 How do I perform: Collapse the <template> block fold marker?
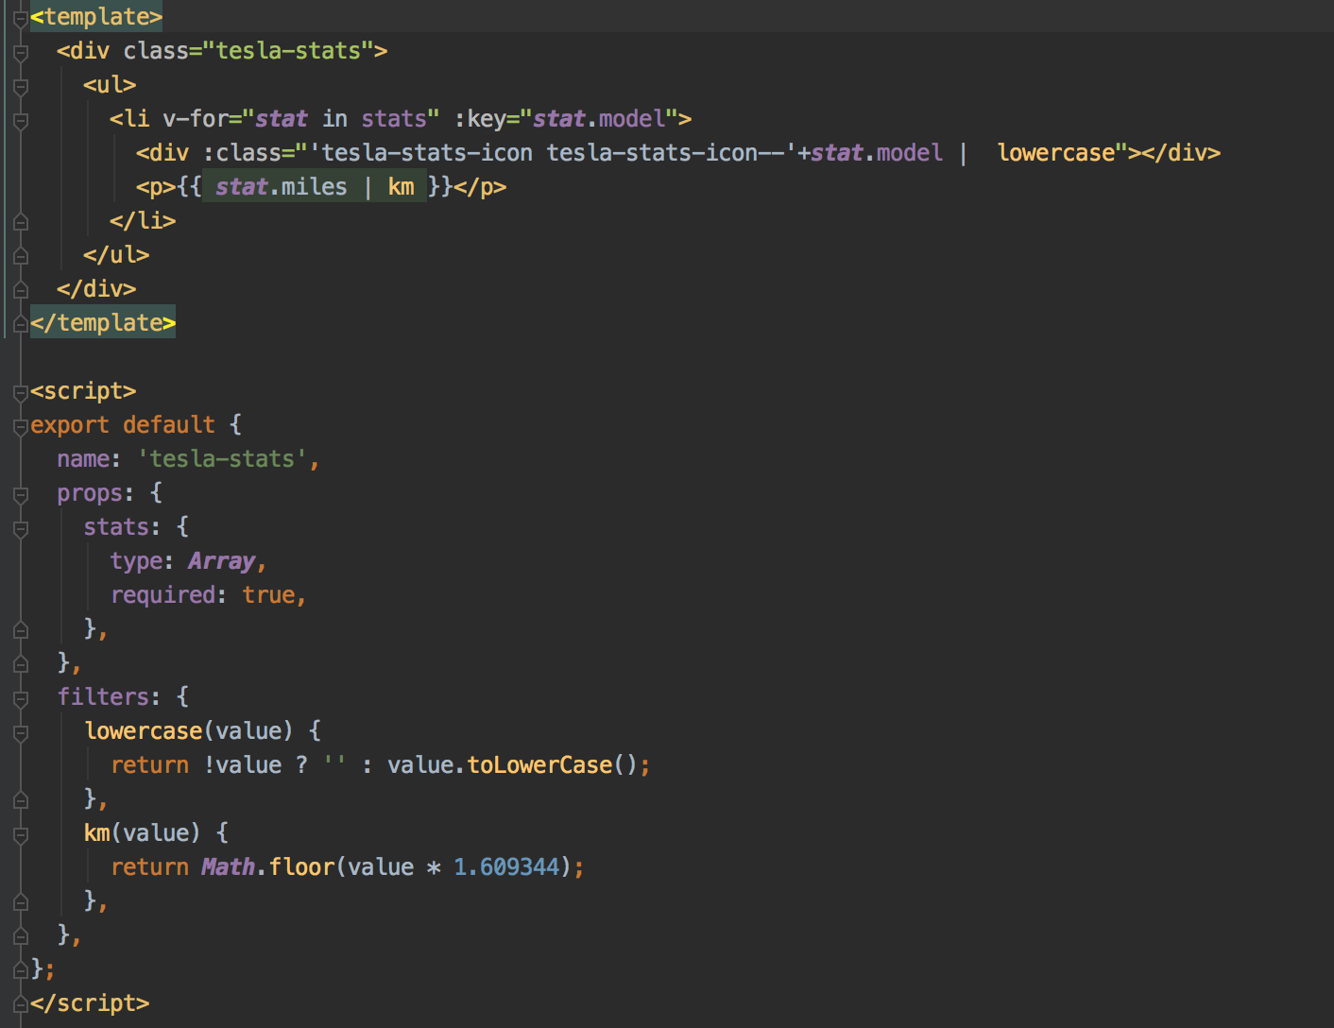[x=21, y=18]
